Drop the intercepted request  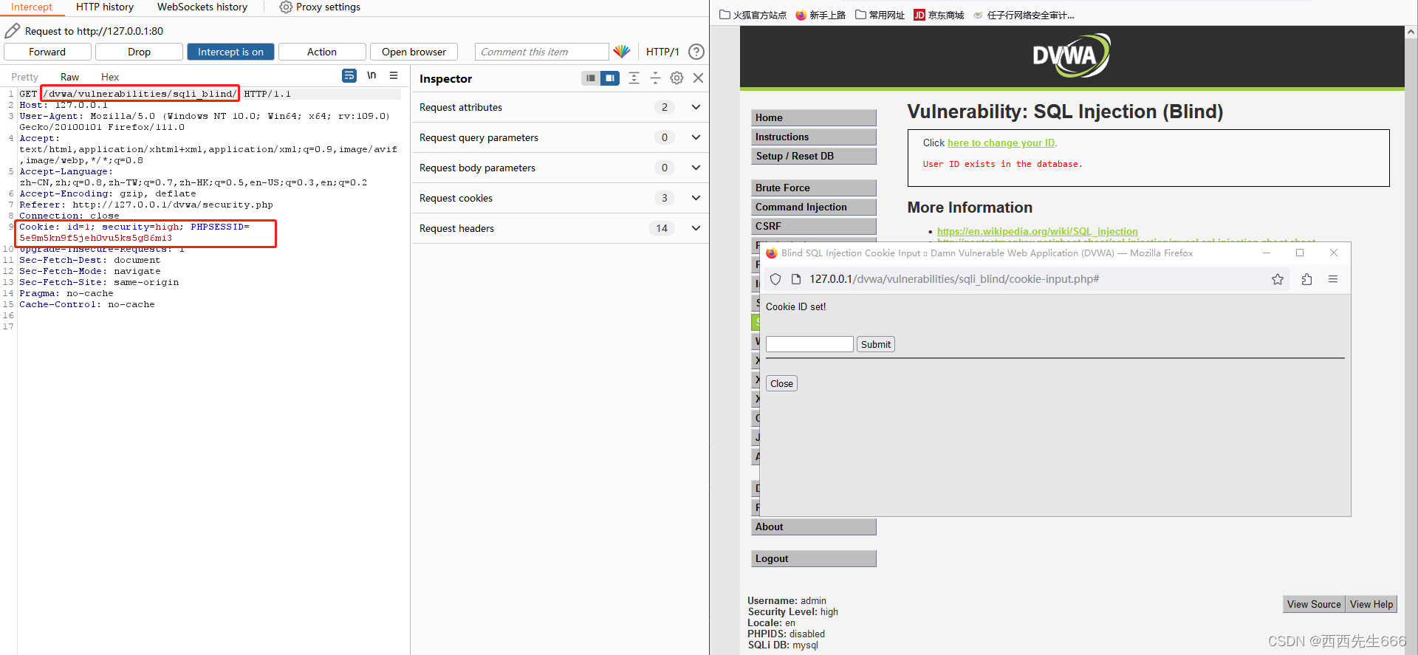click(139, 52)
